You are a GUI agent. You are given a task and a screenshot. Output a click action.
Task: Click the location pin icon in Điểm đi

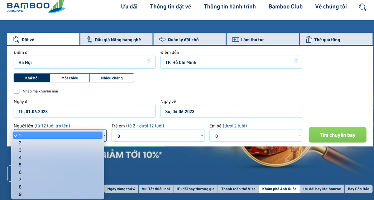[149, 61]
